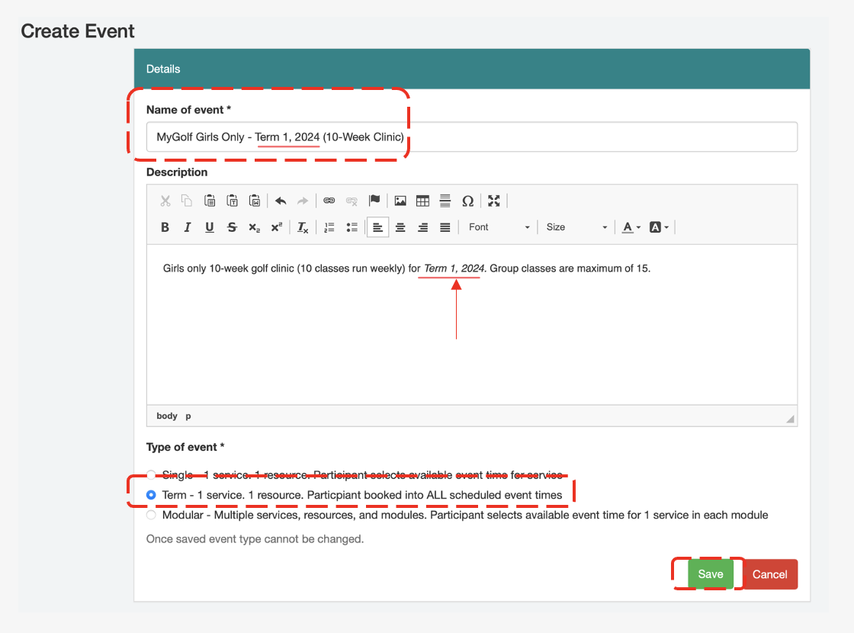The height and width of the screenshot is (633, 854).
Task: Toggle strikethrough formatting
Action: coord(232,227)
